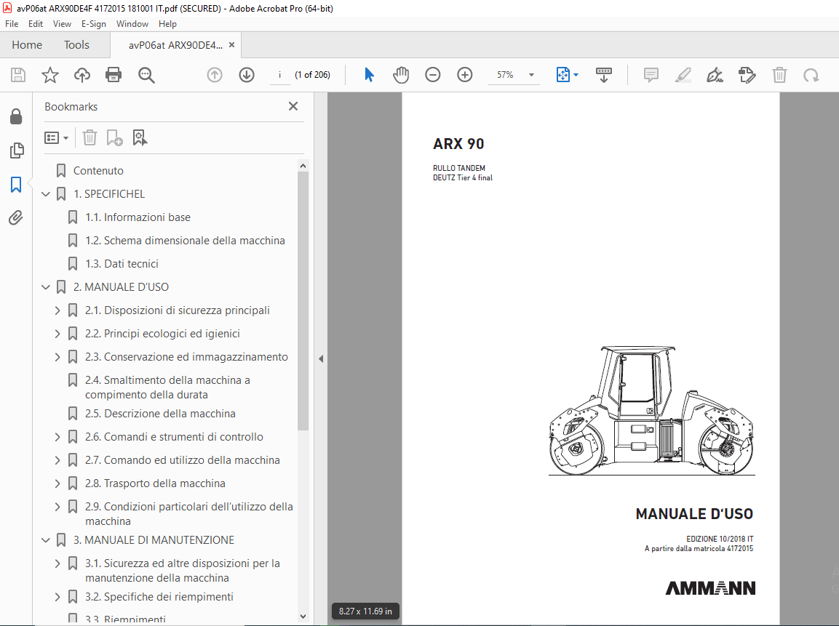Find current bookmark icon
Viewport: 839px width, 626px height.
point(140,138)
